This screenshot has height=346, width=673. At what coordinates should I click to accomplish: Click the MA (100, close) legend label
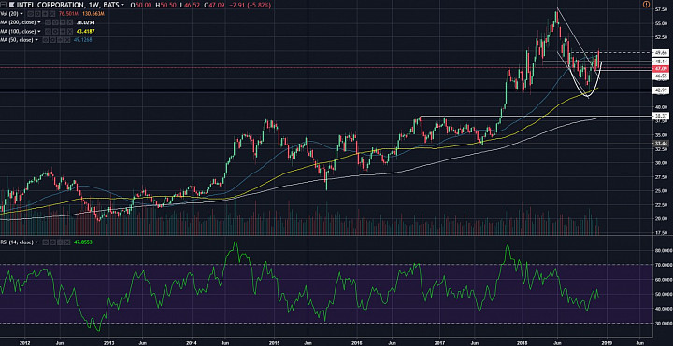point(18,32)
